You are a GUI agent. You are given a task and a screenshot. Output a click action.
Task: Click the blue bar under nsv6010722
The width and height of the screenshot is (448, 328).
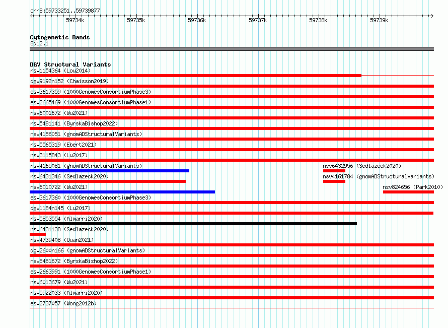click(122, 192)
